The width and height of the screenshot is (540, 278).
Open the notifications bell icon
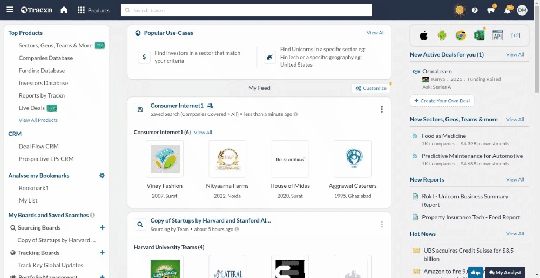[x=507, y=10]
